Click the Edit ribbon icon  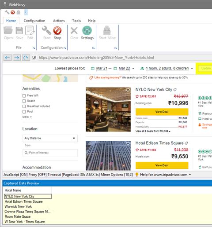point(30,33)
